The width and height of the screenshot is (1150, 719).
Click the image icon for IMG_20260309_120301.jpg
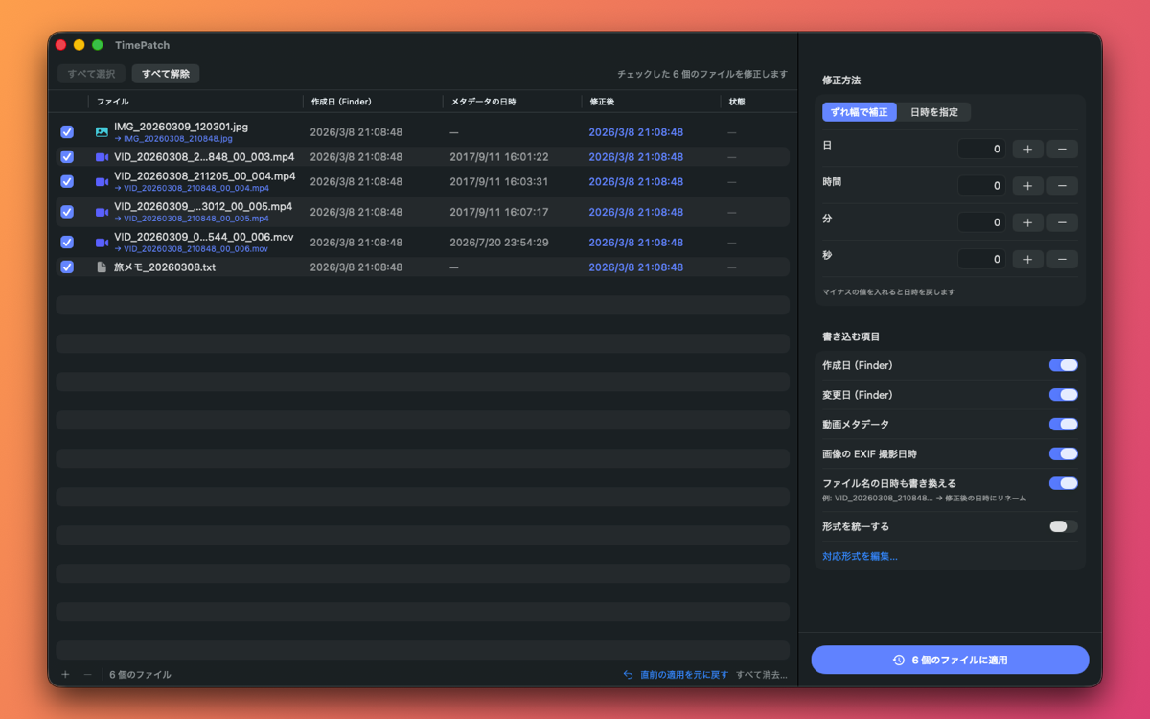point(102,132)
